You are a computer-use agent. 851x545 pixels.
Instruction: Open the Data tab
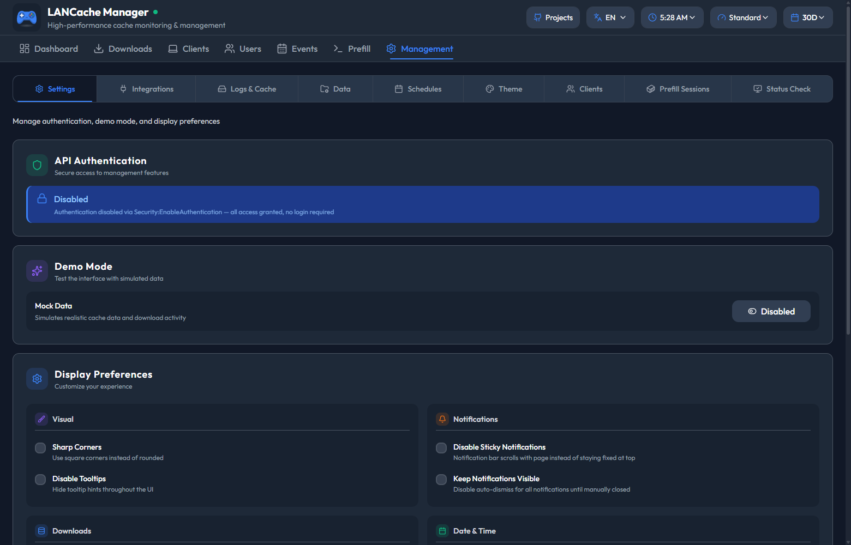335,89
